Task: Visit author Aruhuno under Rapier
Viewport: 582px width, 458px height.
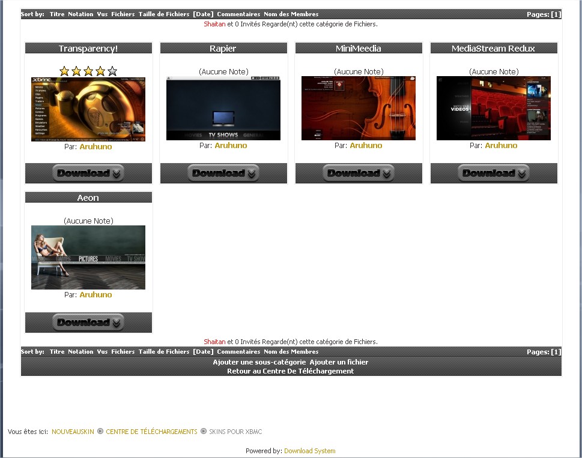Action: click(x=231, y=145)
